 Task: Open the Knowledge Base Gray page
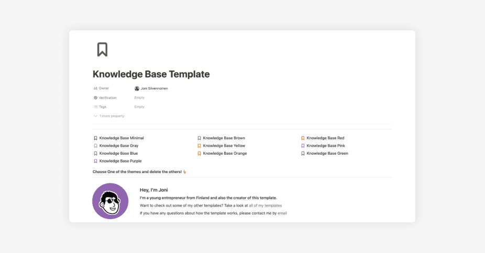(119, 146)
